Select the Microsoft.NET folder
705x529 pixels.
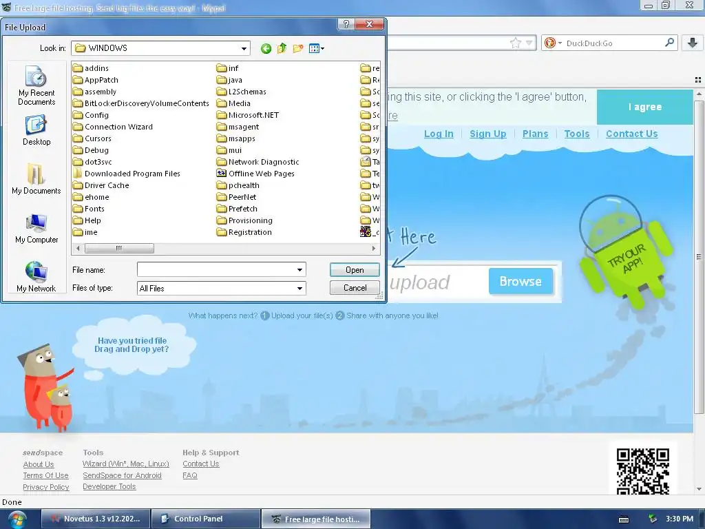(248, 115)
